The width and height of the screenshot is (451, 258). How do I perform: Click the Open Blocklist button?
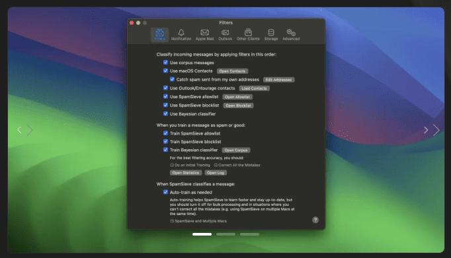[x=238, y=106]
